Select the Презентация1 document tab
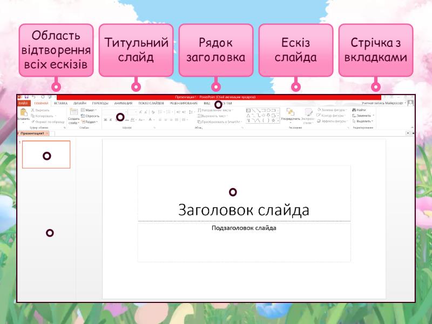Image resolution: width=432 pixels, height=324 pixels. [x=32, y=133]
